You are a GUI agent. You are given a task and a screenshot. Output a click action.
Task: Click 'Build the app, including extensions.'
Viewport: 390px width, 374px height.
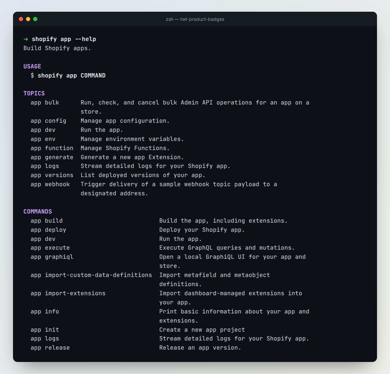[223, 221]
